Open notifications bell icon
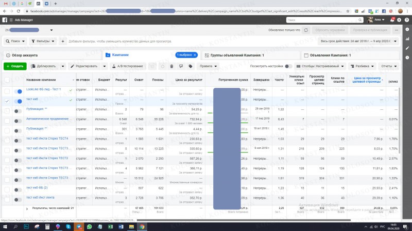The width and height of the screenshot is (412, 231). tap(392, 20)
